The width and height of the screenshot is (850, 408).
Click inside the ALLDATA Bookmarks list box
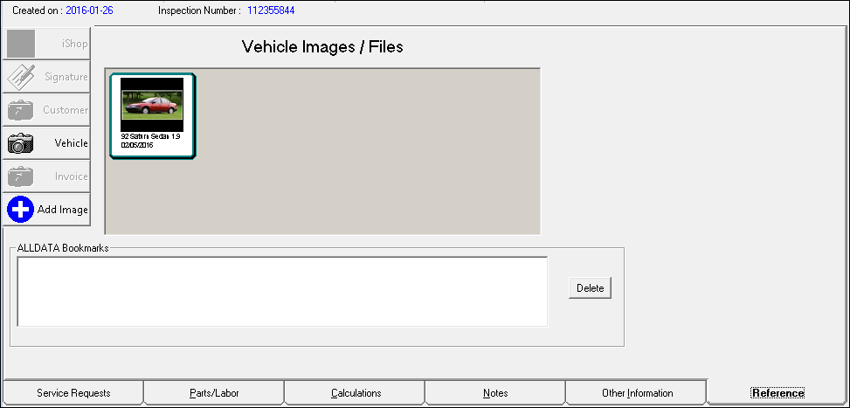(281, 291)
